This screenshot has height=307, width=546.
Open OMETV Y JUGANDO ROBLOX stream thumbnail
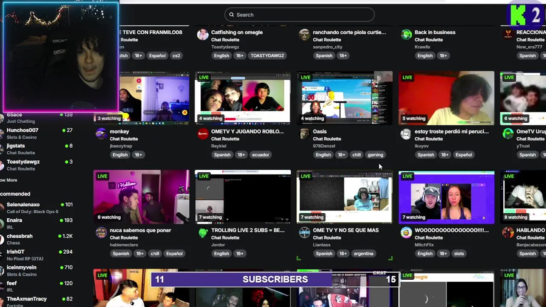243,98
